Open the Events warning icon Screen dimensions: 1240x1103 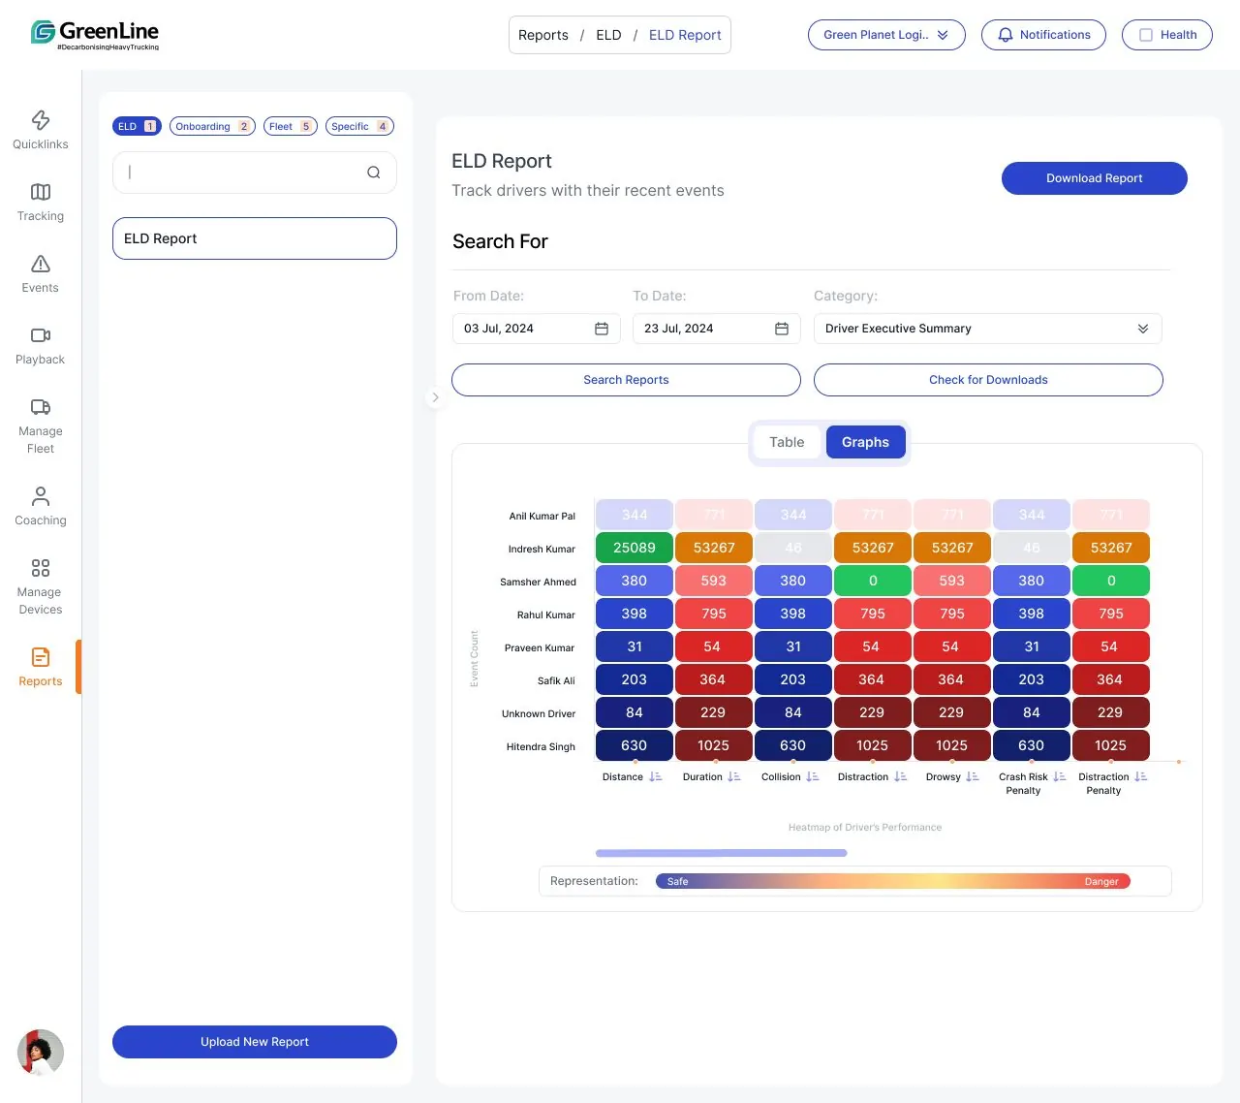(41, 264)
